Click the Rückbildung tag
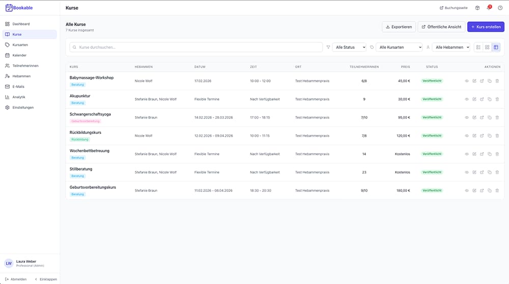Screen dimensions: 509x284 coord(80,139)
